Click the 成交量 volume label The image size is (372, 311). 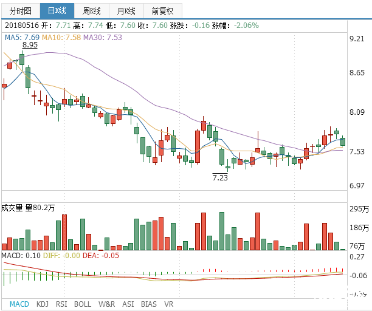(12, 208)
